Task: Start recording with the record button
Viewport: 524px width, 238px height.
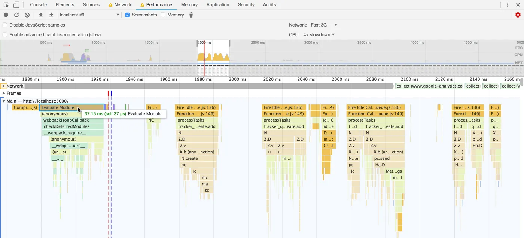Action: 6,15
